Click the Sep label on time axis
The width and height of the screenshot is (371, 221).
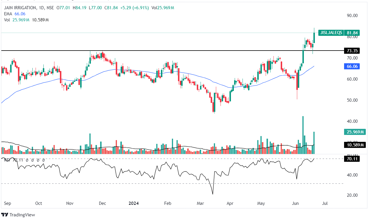point(7,203)
